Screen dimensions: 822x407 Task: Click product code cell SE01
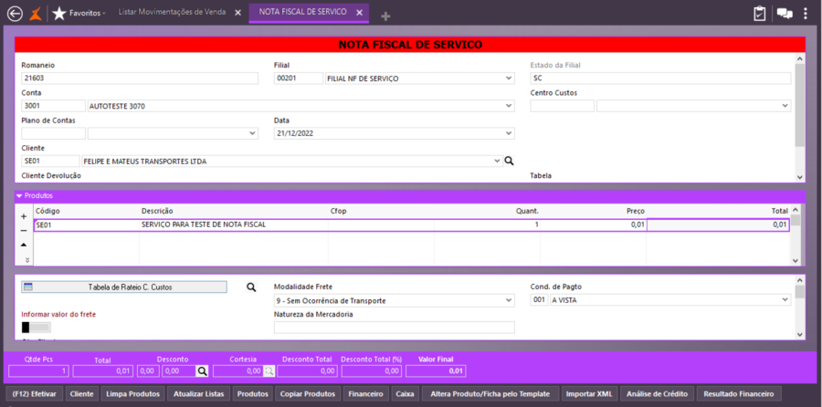click(87, 224)
